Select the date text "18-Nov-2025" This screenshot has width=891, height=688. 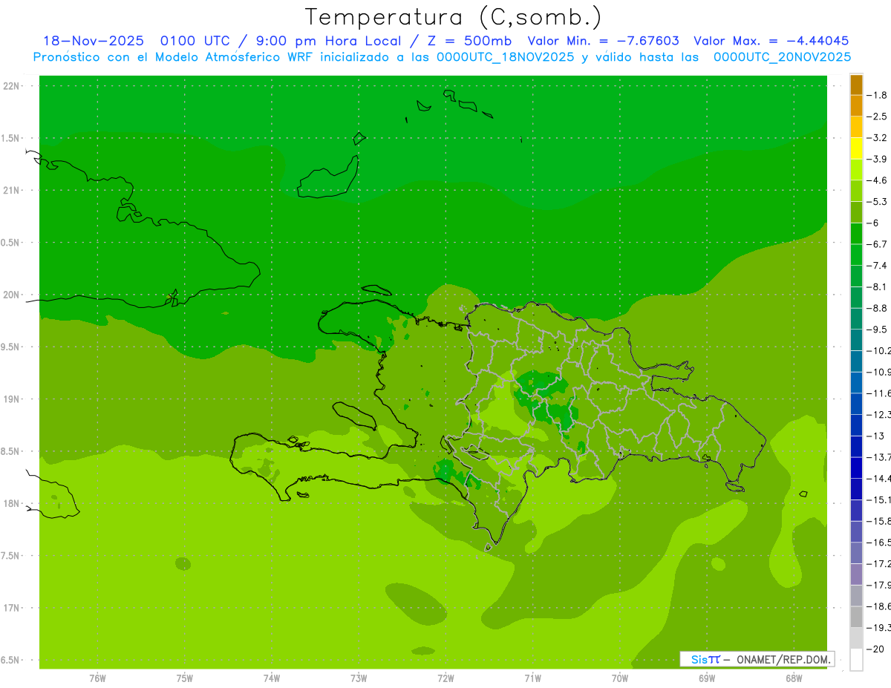click(x=93, y=41)
